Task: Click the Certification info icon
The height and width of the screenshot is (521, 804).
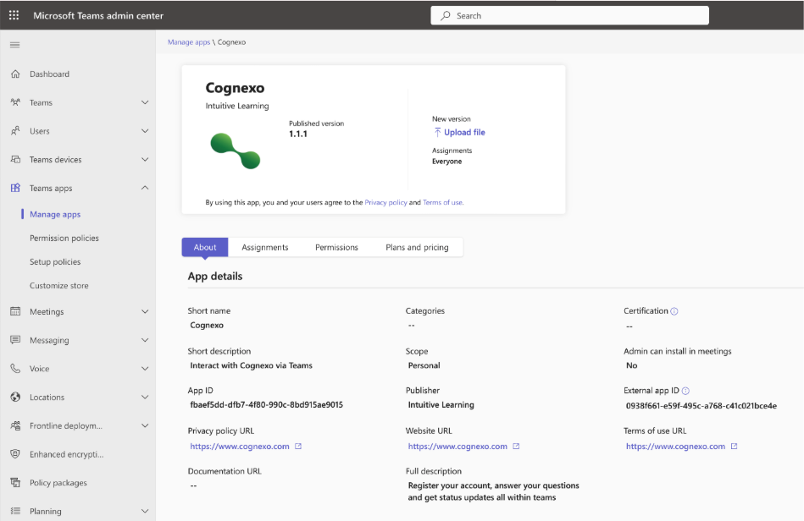Action: pos(674,311)
